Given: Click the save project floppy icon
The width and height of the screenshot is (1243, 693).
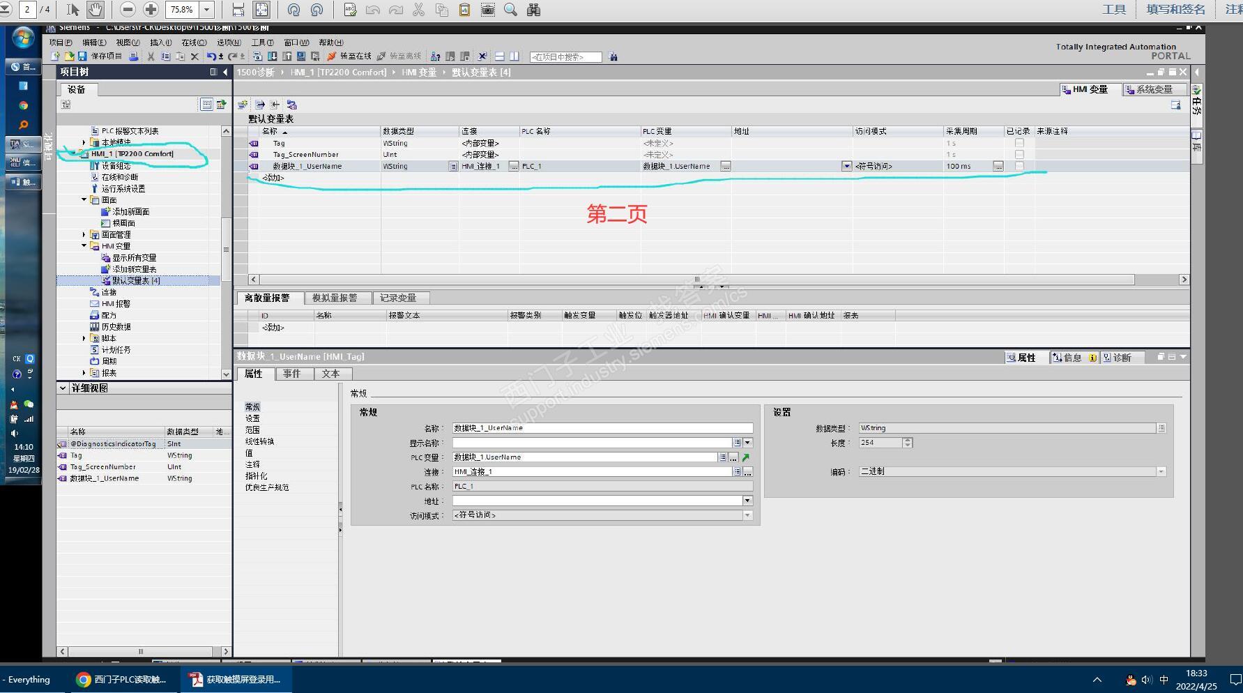Looking at the screenshot, I should (82, 56).
